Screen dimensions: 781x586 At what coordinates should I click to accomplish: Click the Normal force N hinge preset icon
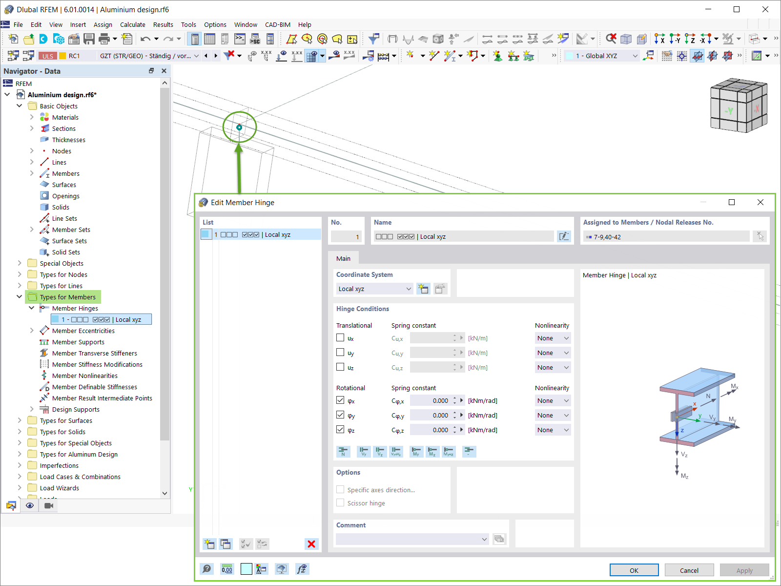pos(343,452)
